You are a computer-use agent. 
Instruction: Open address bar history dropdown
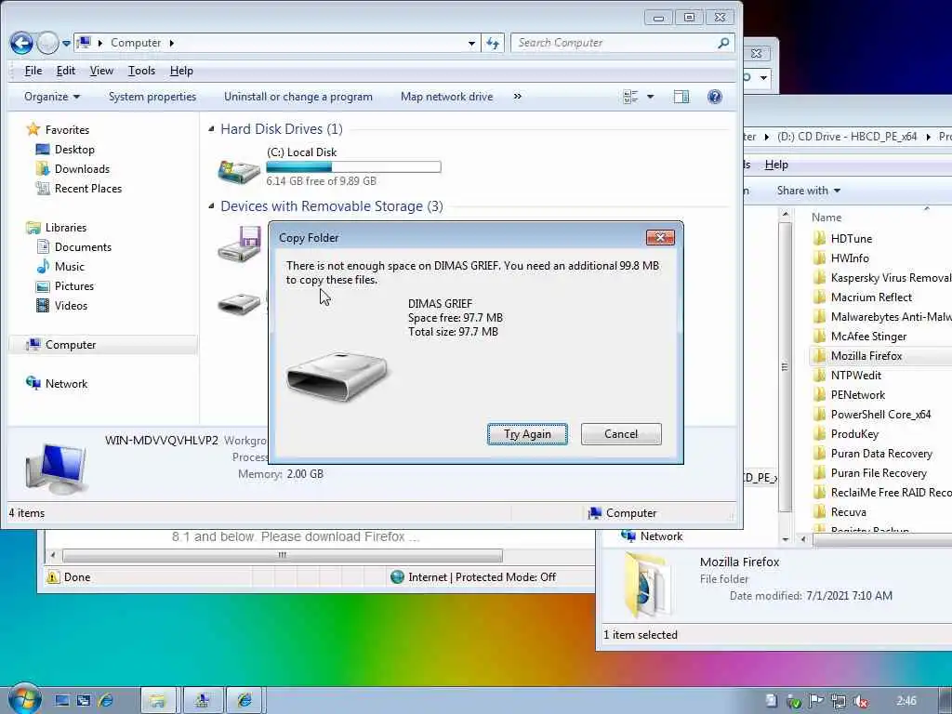click(x=471, y=43)
